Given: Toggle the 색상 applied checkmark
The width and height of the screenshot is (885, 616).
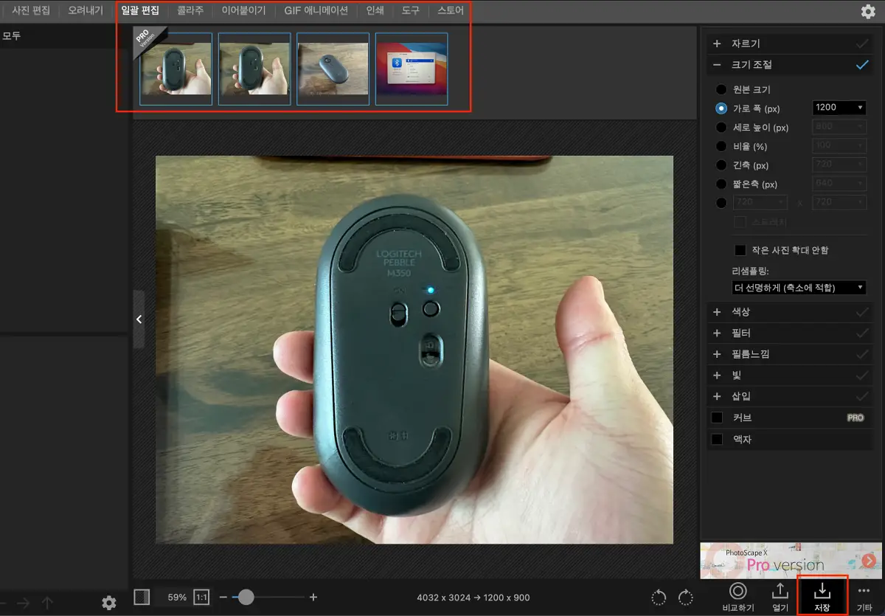Looking at the screenshot, I should pos(861,312).
